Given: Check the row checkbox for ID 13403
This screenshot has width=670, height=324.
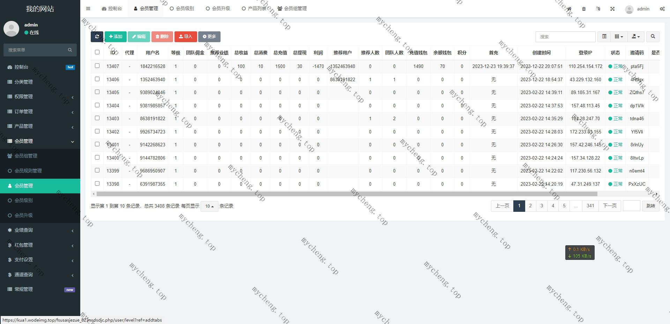Looking at the screenshot, I should click(x=97, y=118).
